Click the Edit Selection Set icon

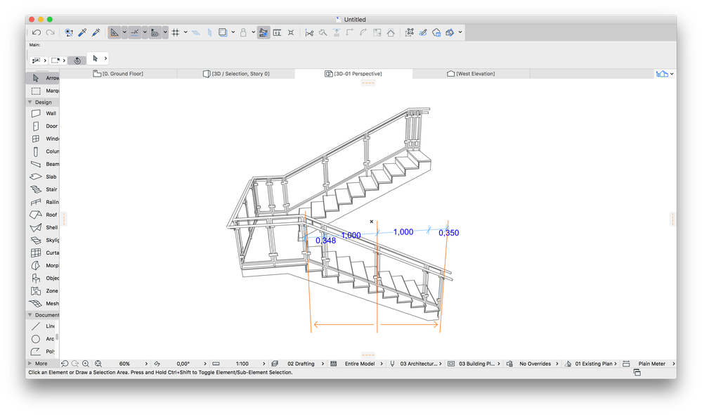[409, 32]
